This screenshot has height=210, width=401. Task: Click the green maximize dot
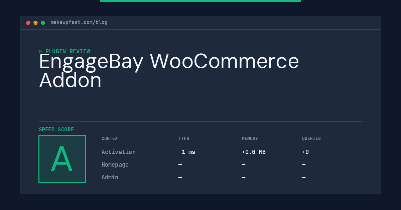tap(43, 23)
